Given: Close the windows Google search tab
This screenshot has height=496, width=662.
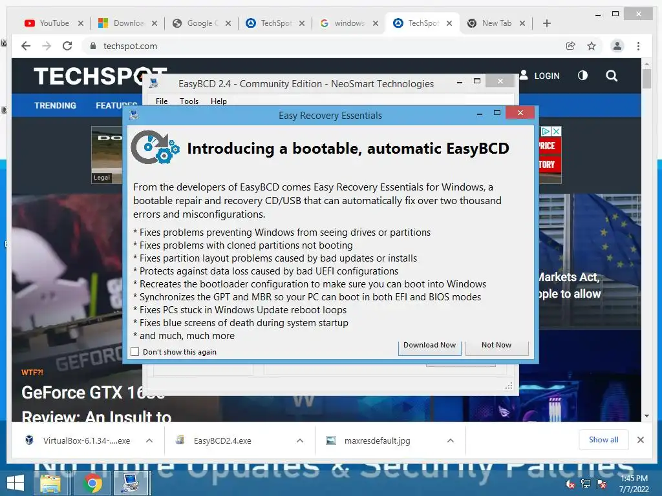Looking at the screenshot, I should point(376,23).
